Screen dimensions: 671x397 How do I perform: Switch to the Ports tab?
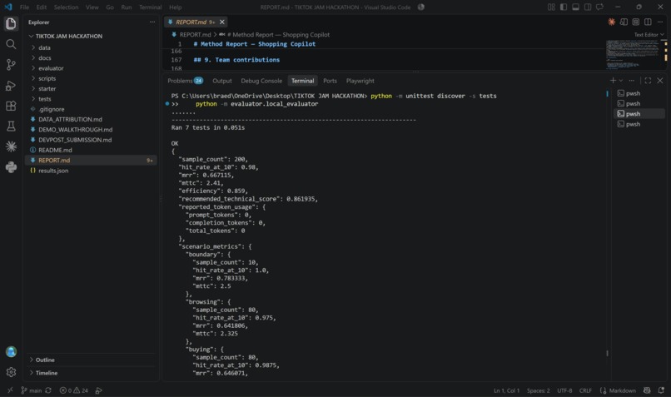click(330, 81)
